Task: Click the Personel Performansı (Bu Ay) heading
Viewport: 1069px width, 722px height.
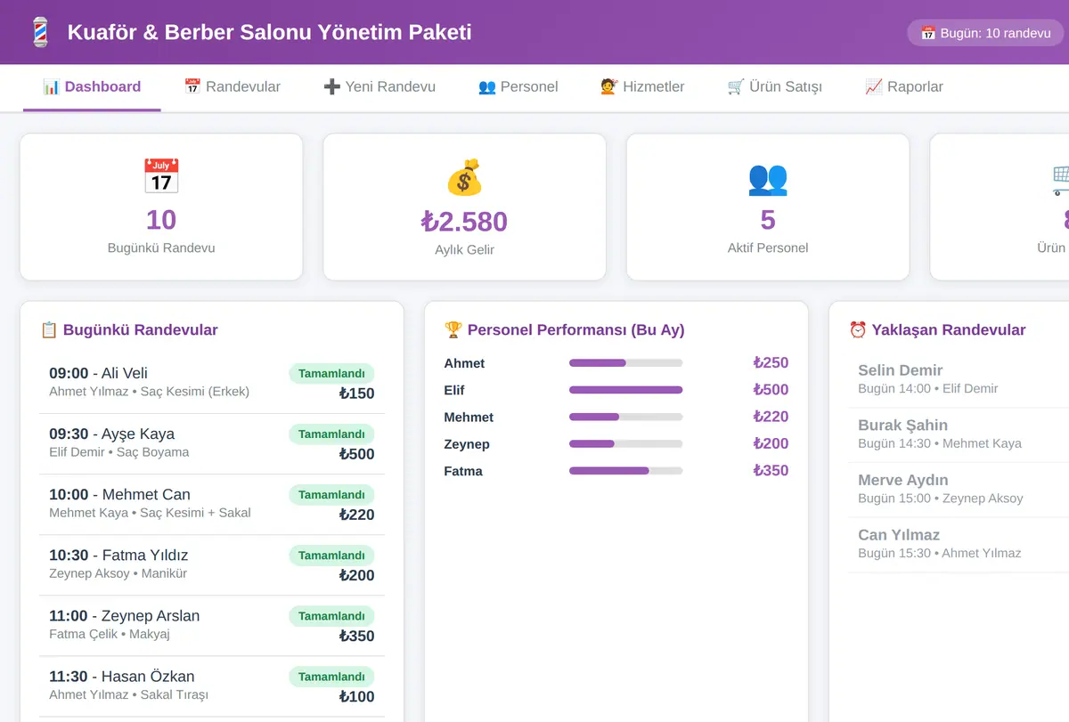Action: [575, 330]
